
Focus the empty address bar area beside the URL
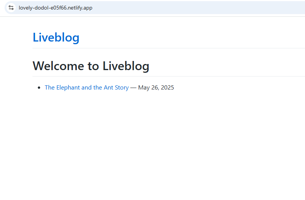click(198, 8)
